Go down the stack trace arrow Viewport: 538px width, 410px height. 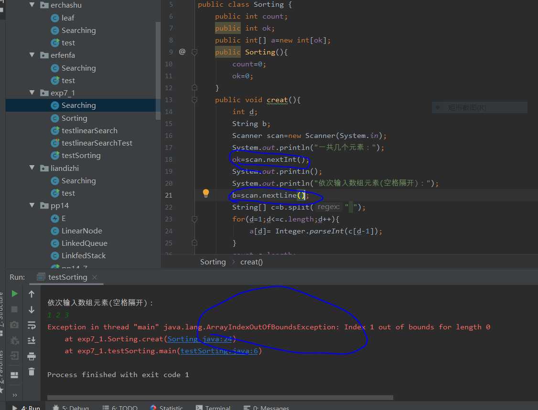point(31,310)
